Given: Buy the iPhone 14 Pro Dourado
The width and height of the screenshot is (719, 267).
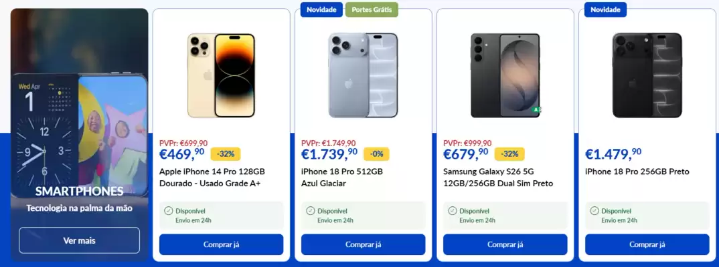Looking at the screenshot, I should (x=222, y=244).
